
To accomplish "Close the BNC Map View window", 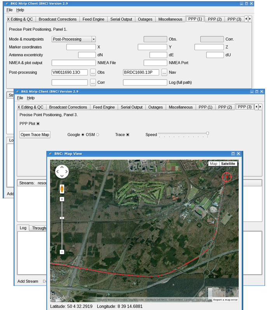I will pos(238,154).
